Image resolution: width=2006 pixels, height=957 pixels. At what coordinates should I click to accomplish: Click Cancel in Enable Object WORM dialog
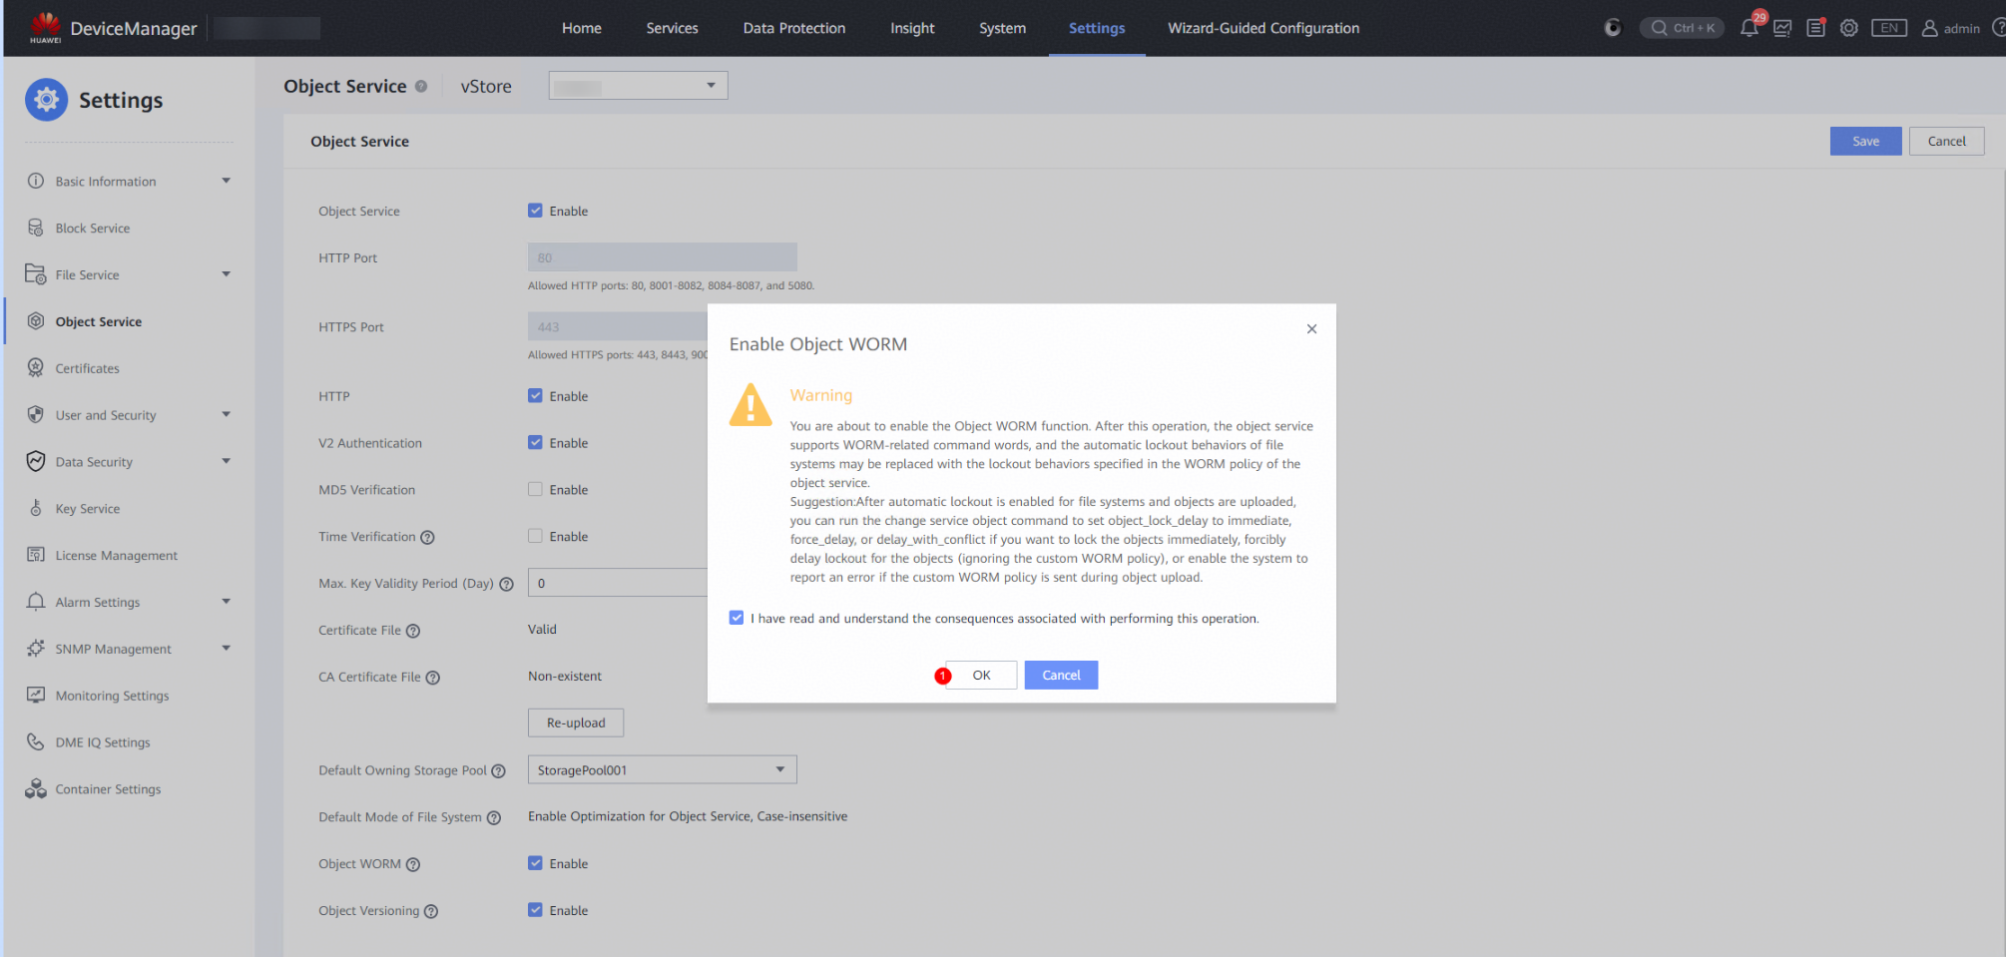click(1061, 676)
